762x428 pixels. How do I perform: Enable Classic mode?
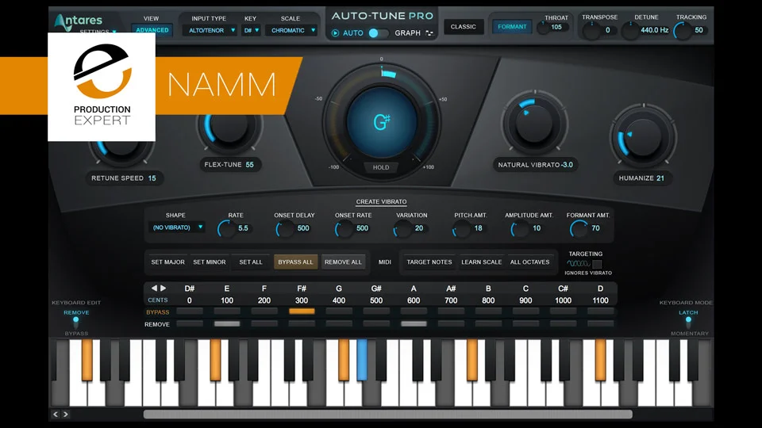(463, 27)
